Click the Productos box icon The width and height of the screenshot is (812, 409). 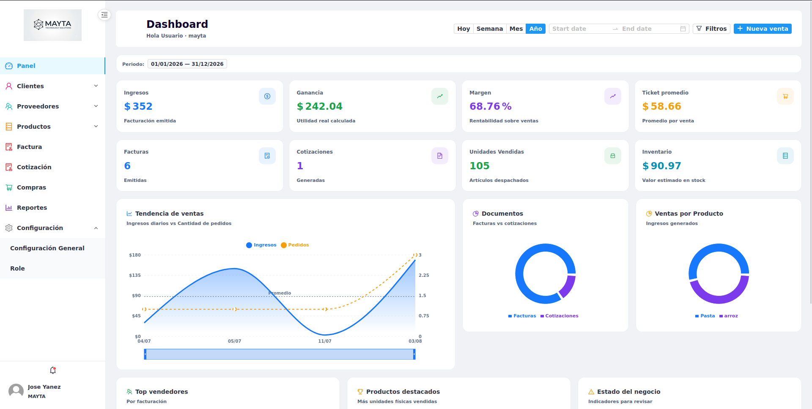point(9,127)
